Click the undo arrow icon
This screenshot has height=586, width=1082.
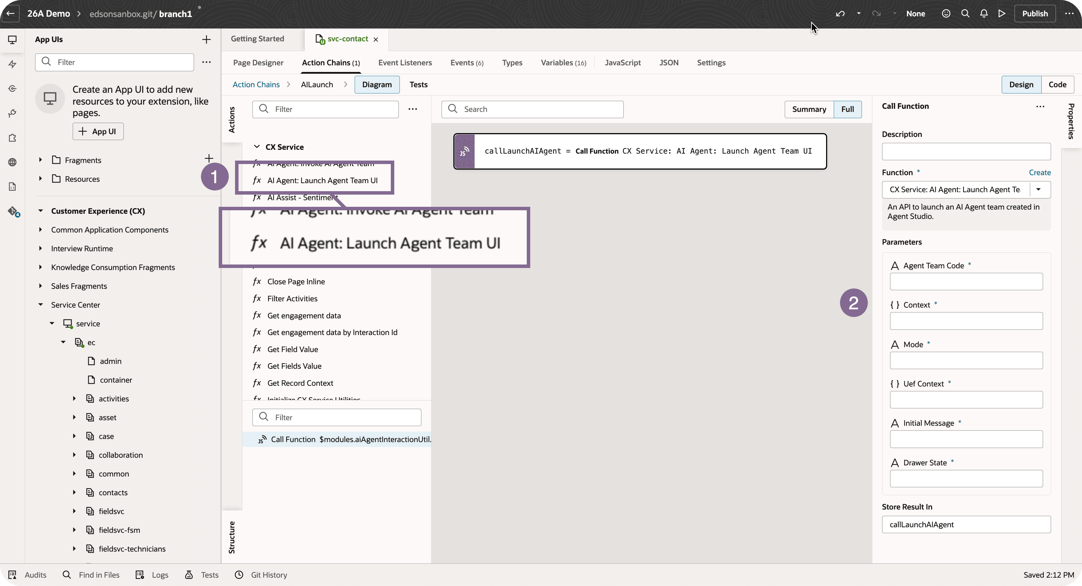point(840,14)
